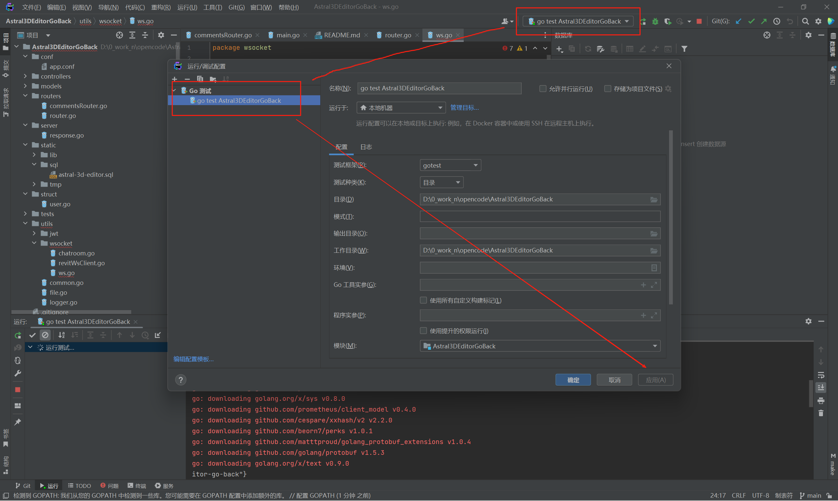Click main branch indicator in status bar

(x=810, y=496)
